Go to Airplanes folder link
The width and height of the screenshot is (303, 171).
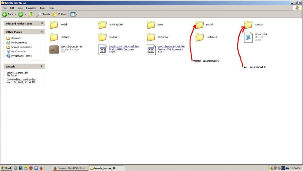coord(16,38)
